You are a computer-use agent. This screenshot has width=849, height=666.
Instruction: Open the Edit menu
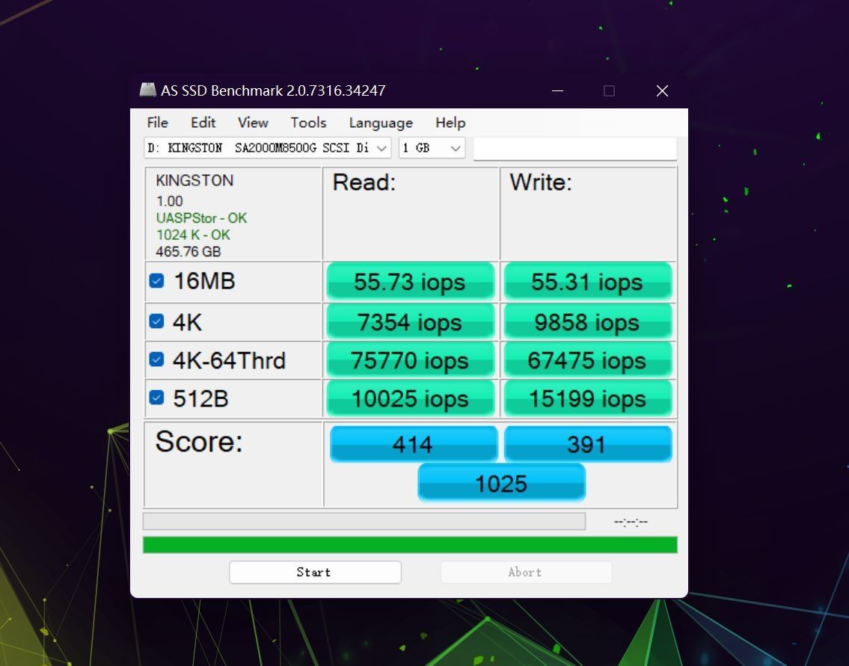pyautogui.click(x=203, y=123)
